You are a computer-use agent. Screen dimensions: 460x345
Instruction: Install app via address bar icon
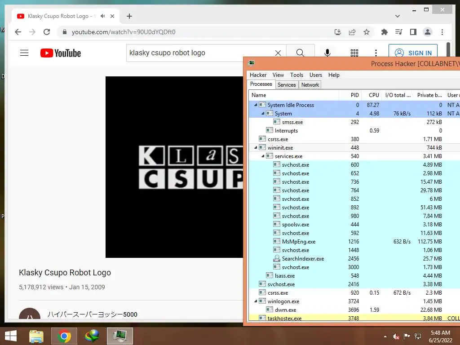point(338,32)
